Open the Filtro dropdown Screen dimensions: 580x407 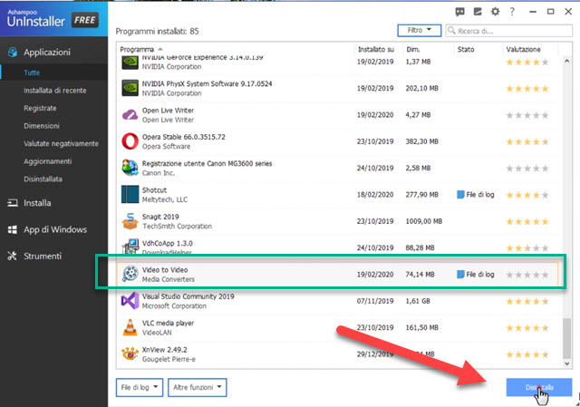click(420, 30)
